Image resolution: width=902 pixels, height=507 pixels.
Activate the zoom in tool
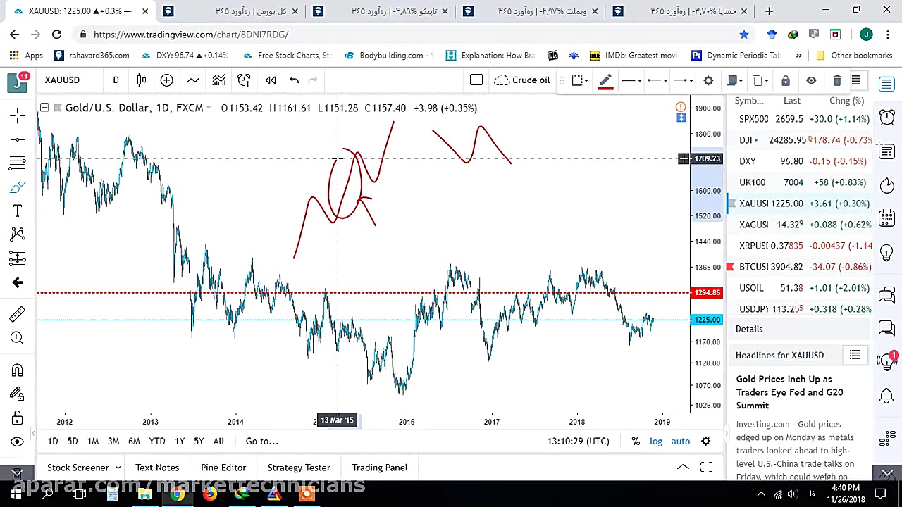(18, 338)
